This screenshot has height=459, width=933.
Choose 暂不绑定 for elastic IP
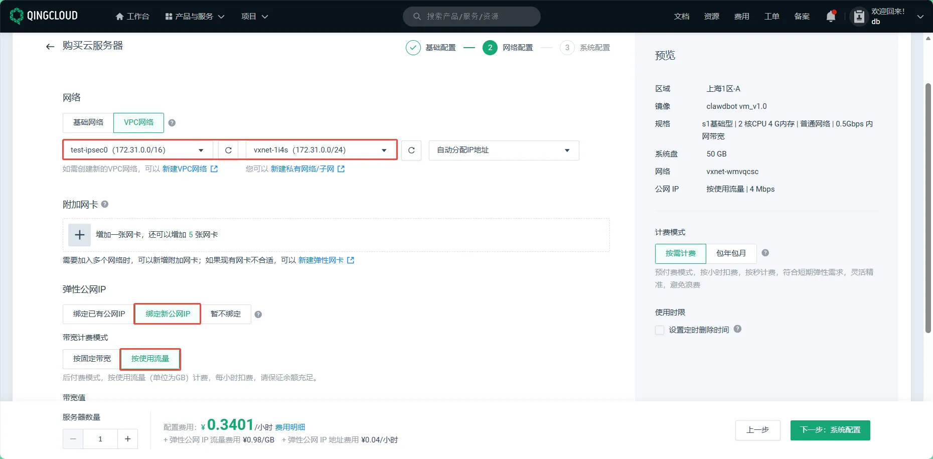click(226, 314)
